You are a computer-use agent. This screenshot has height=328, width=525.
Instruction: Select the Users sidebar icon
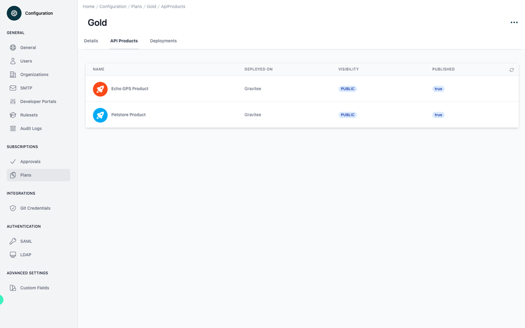point(13,61)
